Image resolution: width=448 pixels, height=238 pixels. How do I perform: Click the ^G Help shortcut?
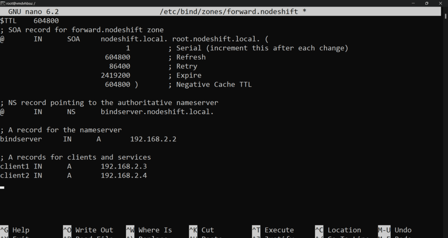click(15, 230)
